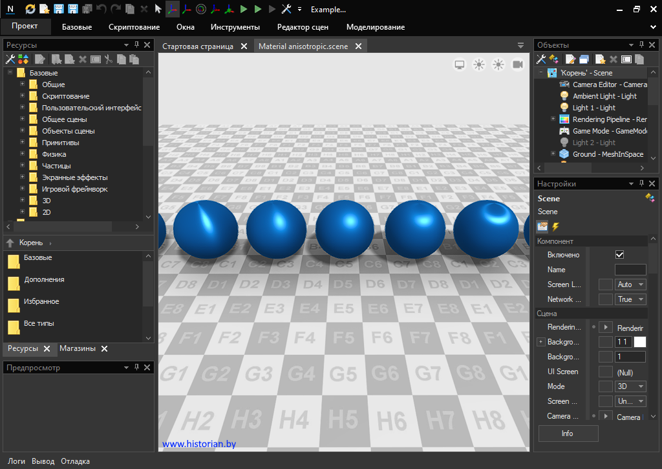
Task: Toggle the checkbox beside UI Screen property
Action: click(605, 372)
